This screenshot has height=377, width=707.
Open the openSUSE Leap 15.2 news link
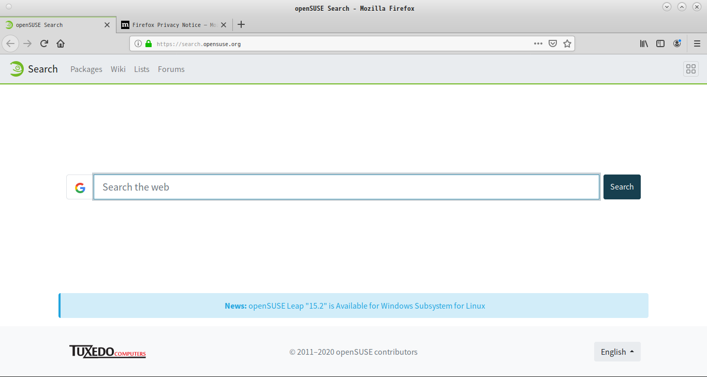pos(367,306)
